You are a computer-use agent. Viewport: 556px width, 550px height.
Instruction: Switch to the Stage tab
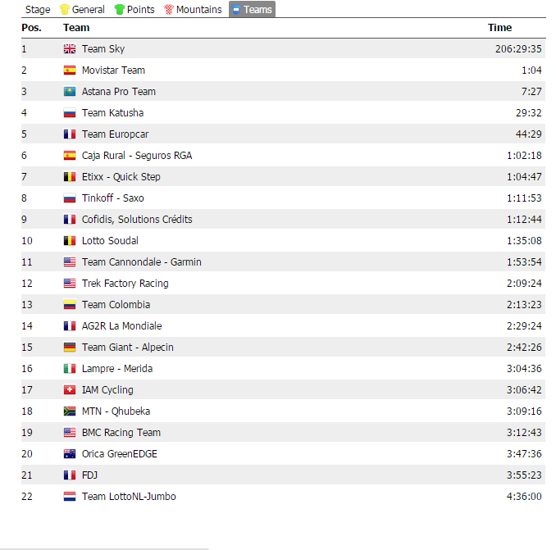click(38, 10)
